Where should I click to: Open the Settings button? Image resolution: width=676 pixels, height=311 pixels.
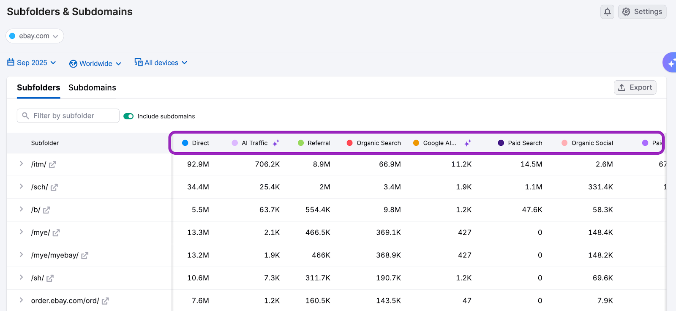pyautogui.click(x=642, y=12)
